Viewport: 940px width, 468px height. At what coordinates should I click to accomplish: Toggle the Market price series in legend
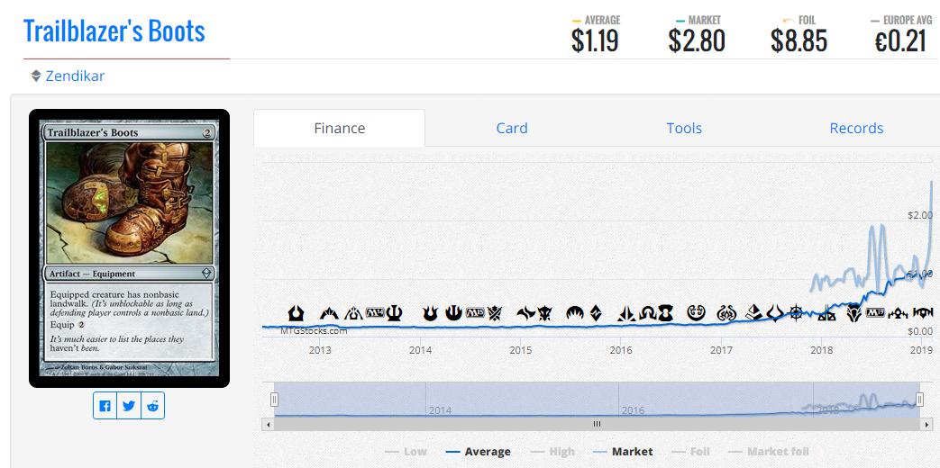point(623,451)
